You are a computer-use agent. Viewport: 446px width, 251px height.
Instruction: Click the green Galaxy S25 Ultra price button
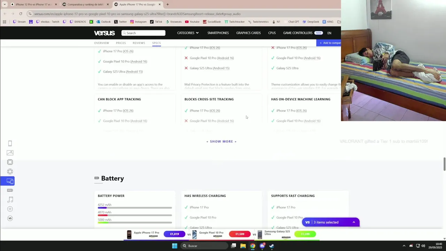(x=305, y=234)
